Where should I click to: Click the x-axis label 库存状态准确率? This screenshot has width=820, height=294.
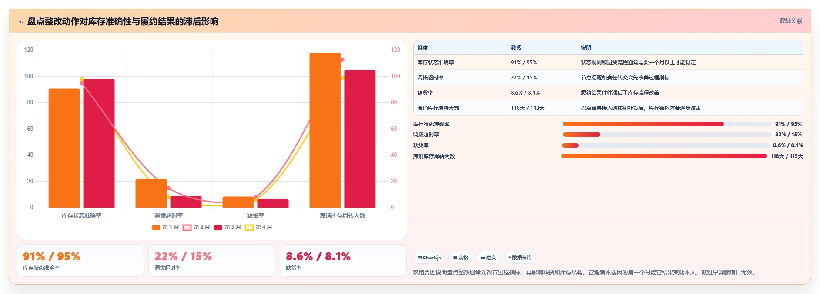(x=81, y=215)
